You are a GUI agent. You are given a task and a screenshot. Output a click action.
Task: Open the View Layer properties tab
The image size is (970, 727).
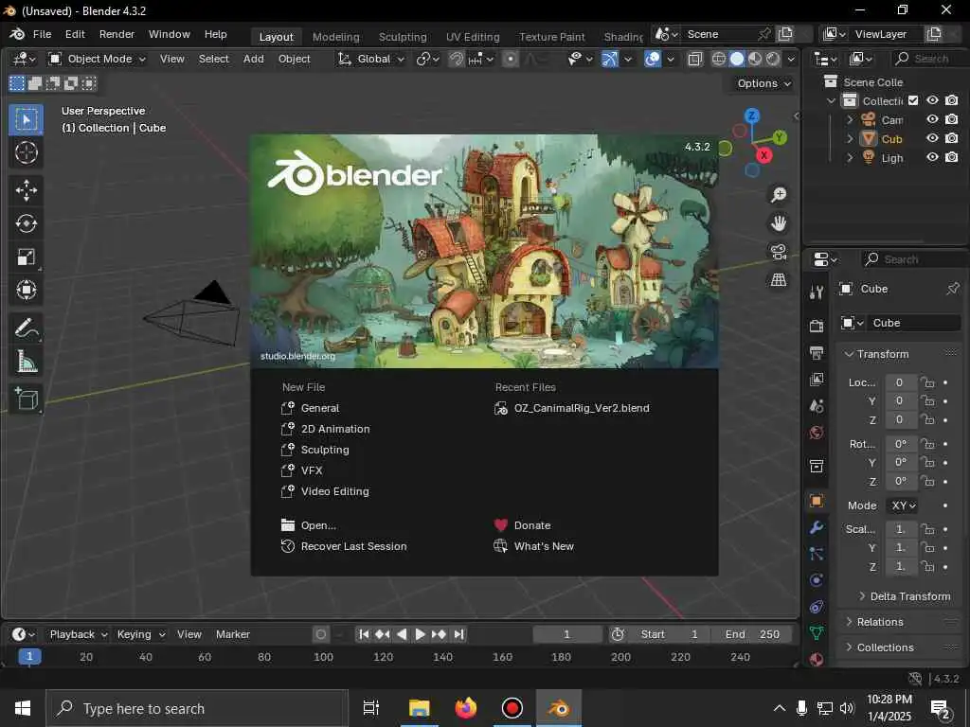tap(817, 380)
